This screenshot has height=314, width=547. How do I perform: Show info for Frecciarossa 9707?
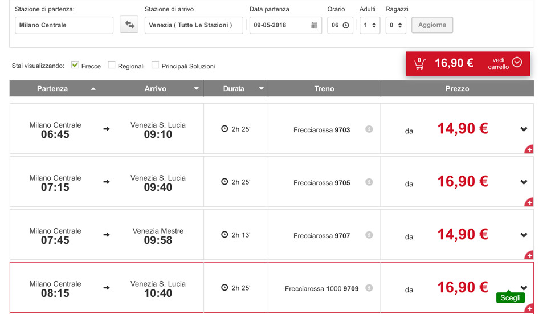coord(369,235)
